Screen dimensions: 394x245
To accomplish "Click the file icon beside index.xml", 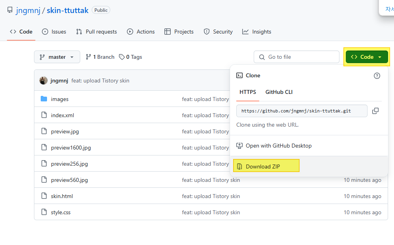I will 44,115.
